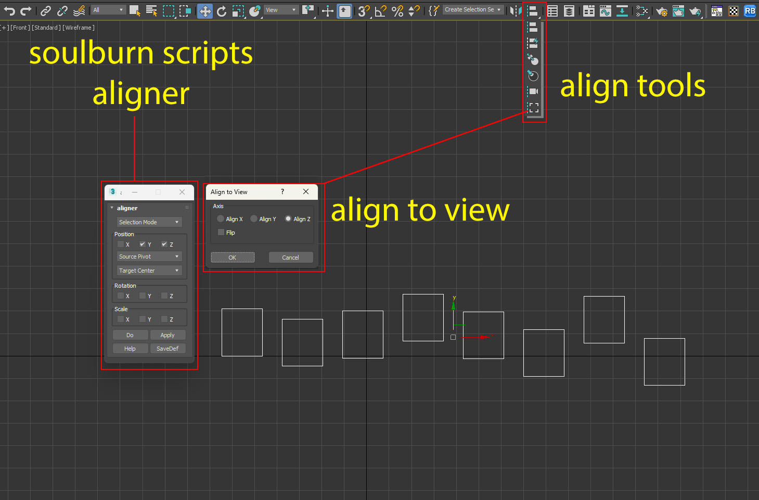Open Create Selection Set dropdown
Image resolution: width=759 pixels, height=500 pixels.
473,9
